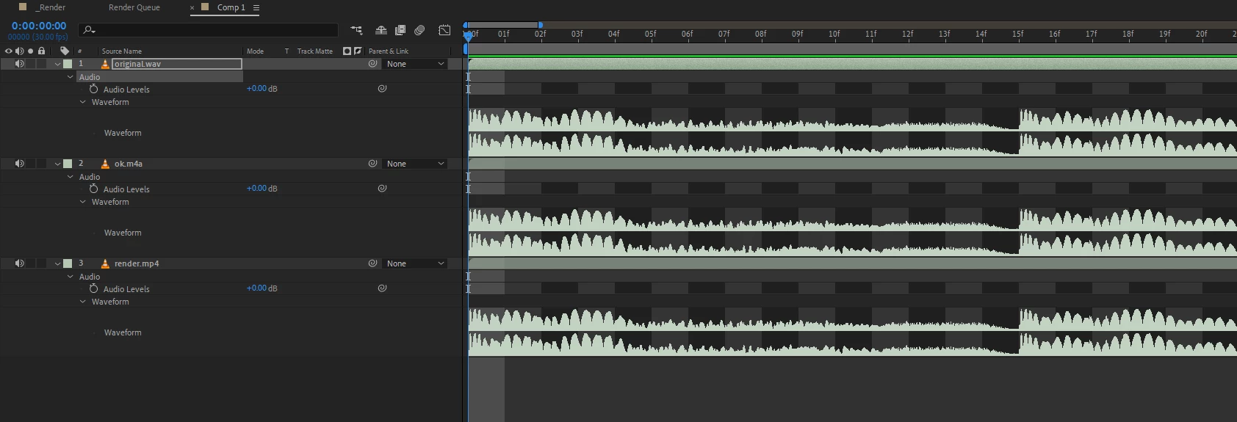Click the label color swatch of render.mp4

pos(68,263)
